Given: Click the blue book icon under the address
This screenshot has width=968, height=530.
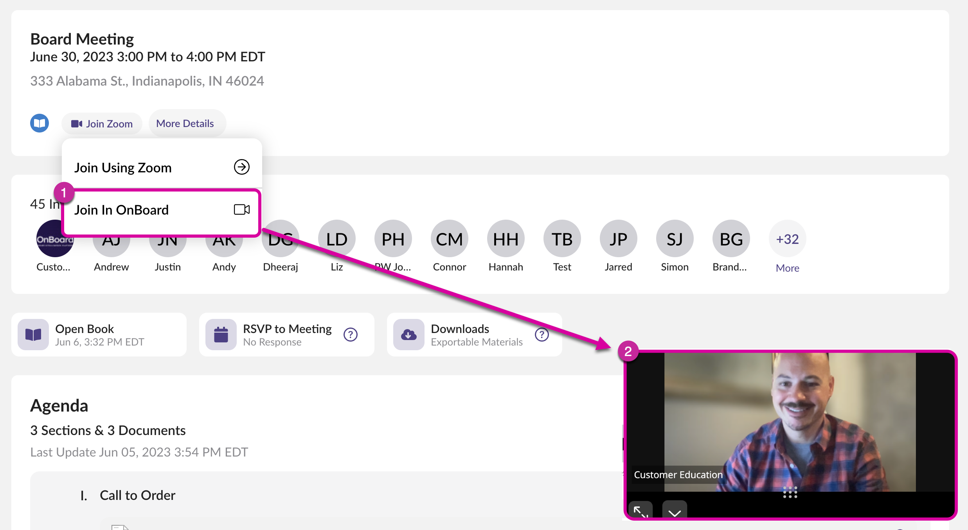Looking at the screenshot, I should [40, 123].
